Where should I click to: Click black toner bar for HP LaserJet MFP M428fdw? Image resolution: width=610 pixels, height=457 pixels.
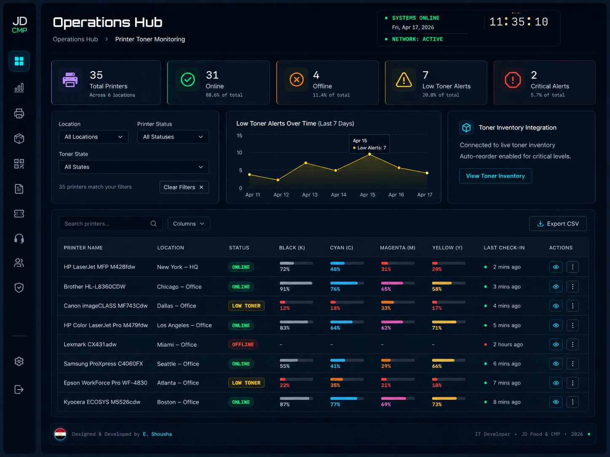pyautogui.click(x=296, y=263)
